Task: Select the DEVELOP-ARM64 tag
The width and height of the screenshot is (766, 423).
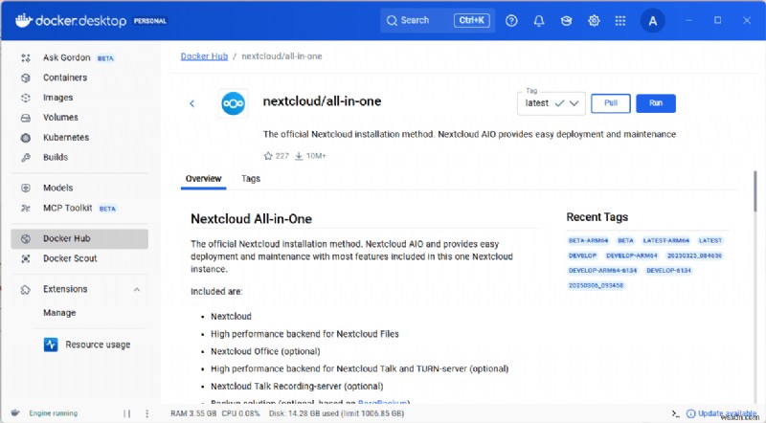Action: pos(632,256)
